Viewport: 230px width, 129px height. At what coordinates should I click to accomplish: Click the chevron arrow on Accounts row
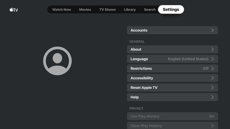click(213, 30)
